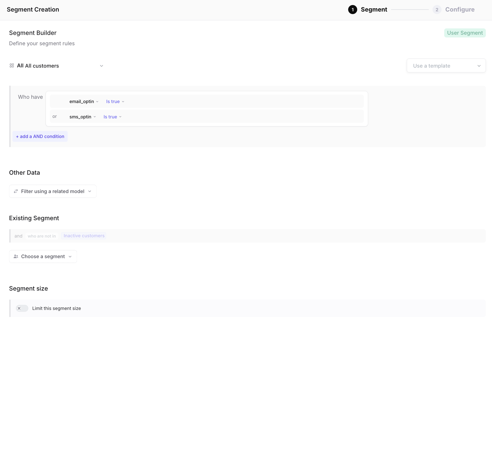Click the Other Data heading
The image size is (492, 463).
click(x=24, y=173)
